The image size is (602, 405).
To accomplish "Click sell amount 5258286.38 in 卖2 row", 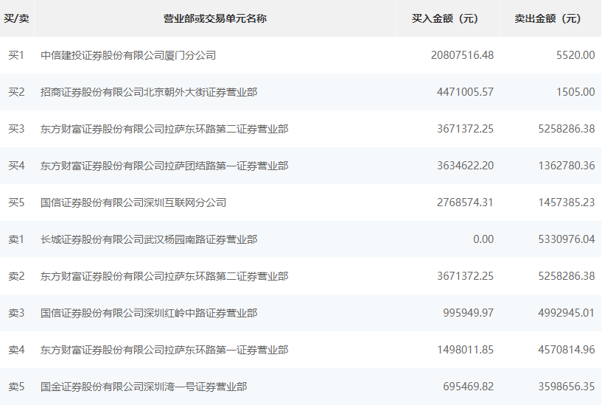I will [567, 276].
